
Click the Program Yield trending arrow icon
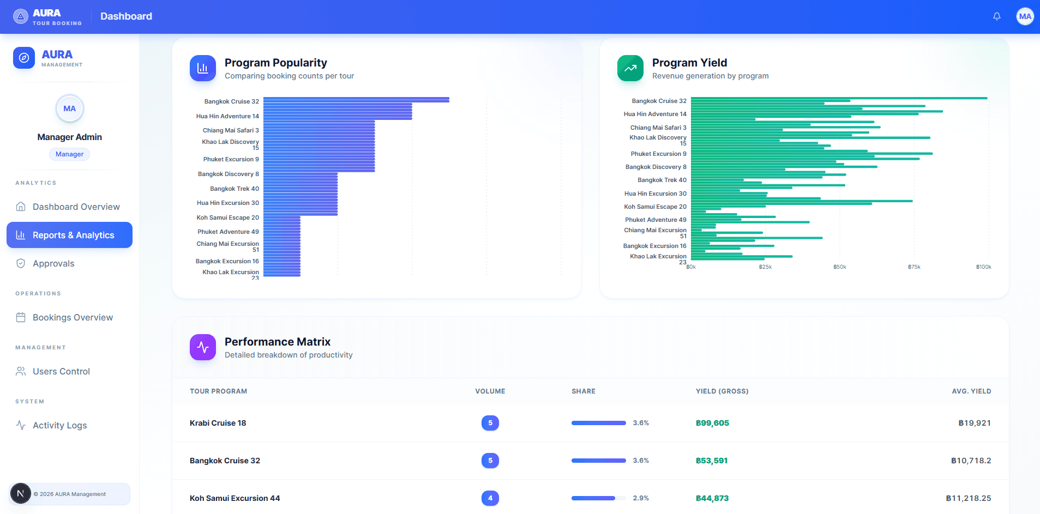coord(630,68)
